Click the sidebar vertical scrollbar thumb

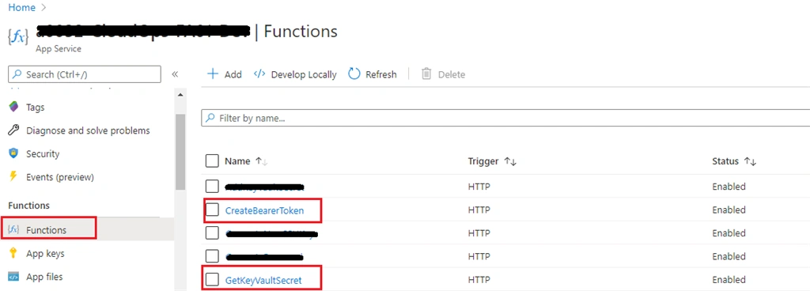click(180, 152)
